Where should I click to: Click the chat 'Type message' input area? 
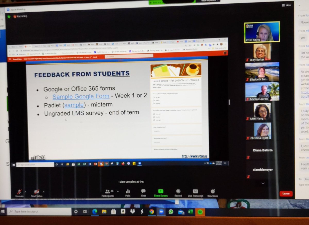tap(303, 185)
